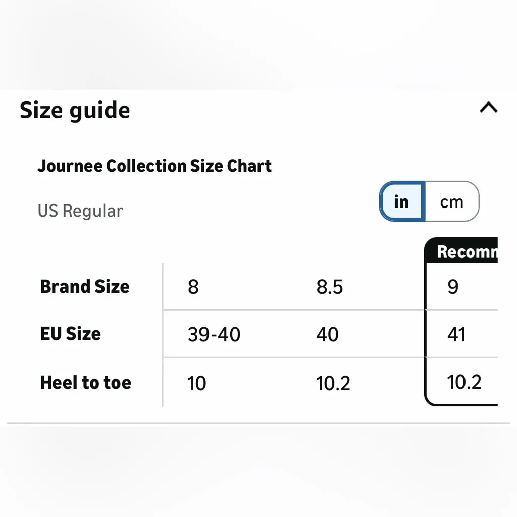Viewport: 517px width, 517px height.
Task: Select the US Regular label
Action: point(80,211)
